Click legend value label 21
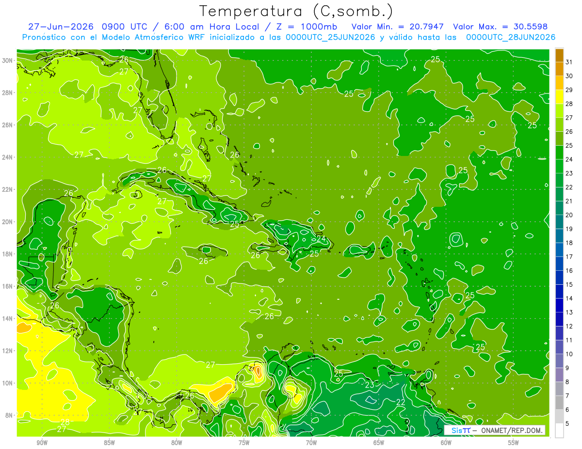 coord(569,201)
